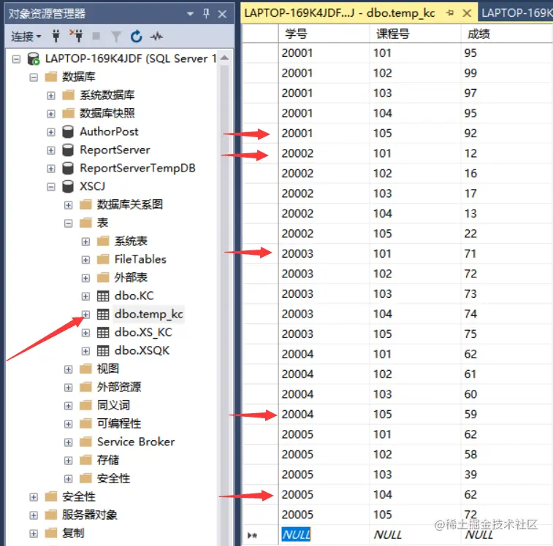The width and height of the screenshot is (553, 546).
Task: Click the 成绩 column header
Action: tap(507, 34)
